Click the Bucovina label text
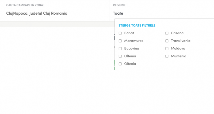This screenshot has height=114, width=214. click(132, 49)
